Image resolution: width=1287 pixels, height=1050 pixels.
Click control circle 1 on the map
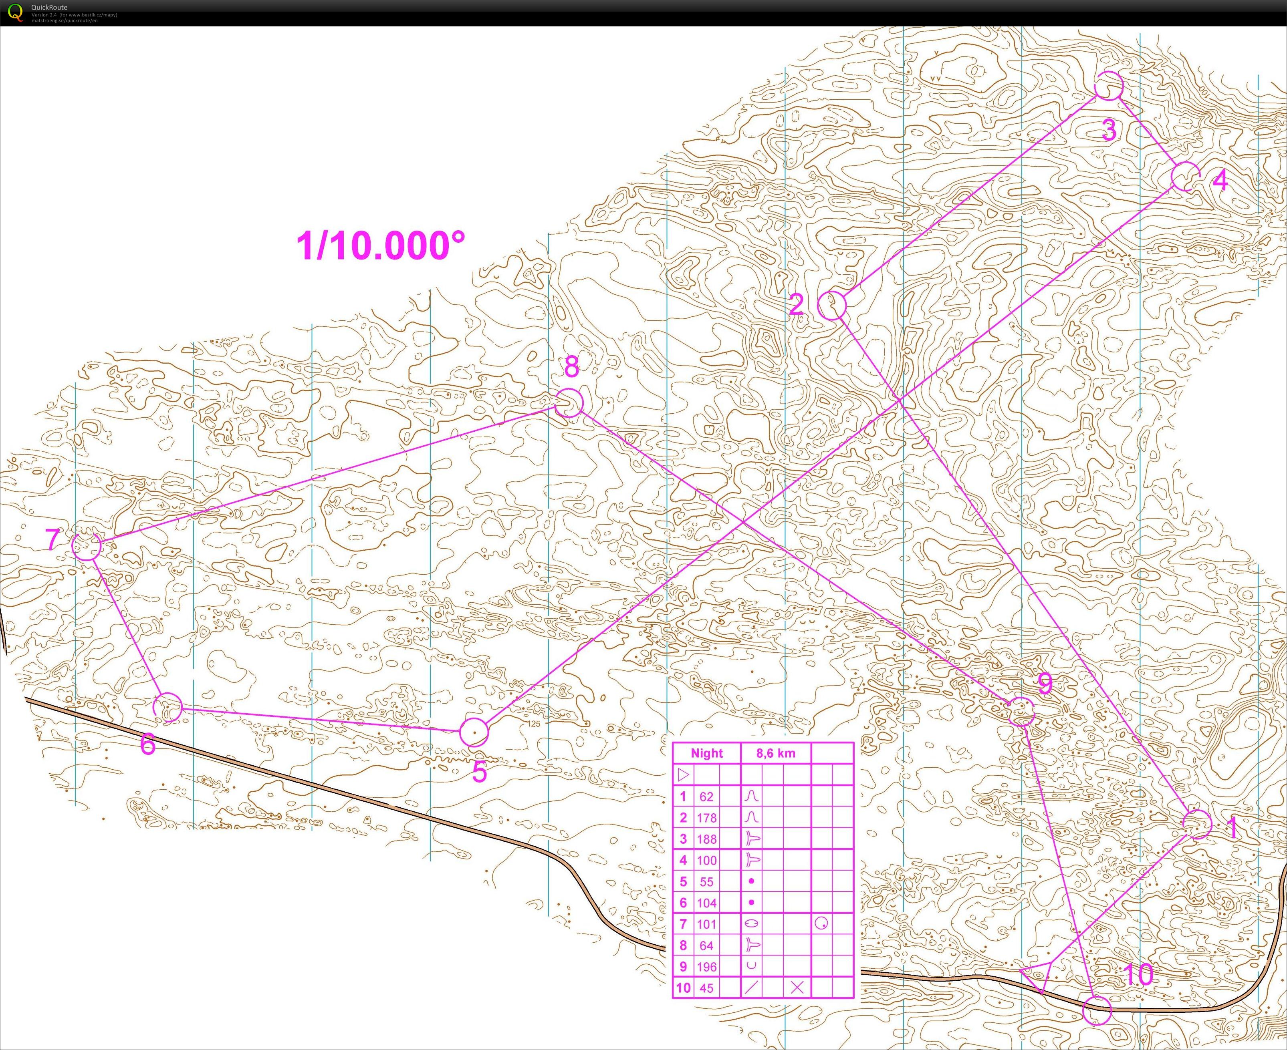point(1197,825)
